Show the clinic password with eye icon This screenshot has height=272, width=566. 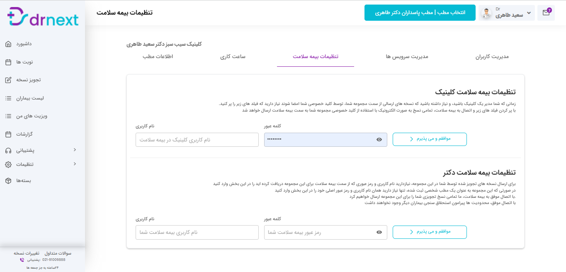pos(379,140)
